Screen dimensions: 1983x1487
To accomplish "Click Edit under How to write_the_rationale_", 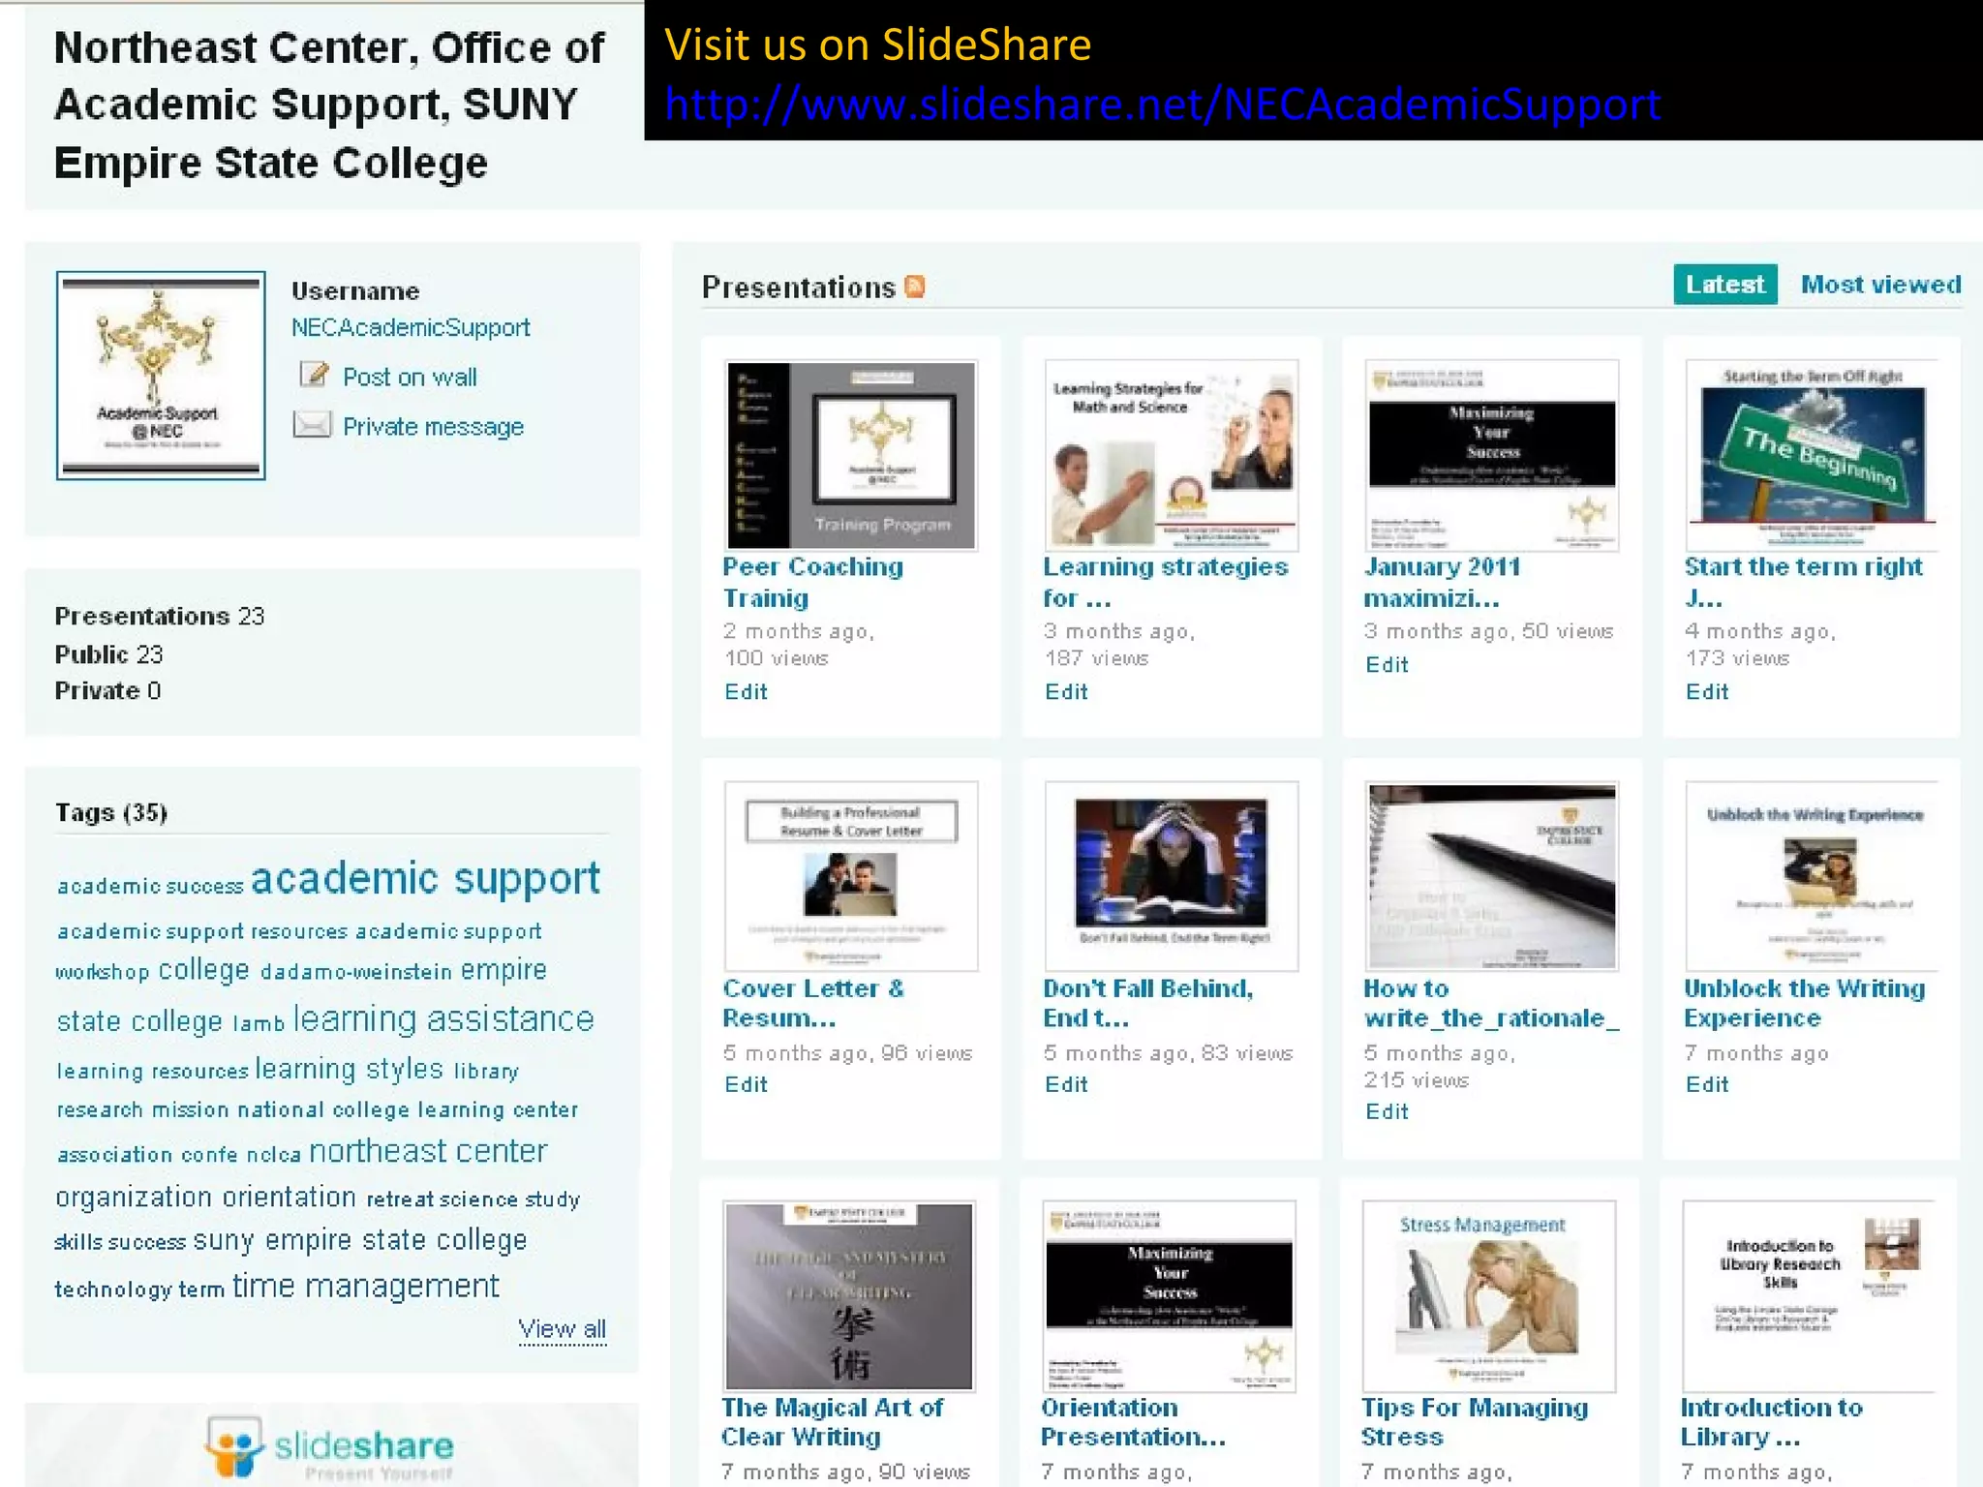I will (1387, 1112).
